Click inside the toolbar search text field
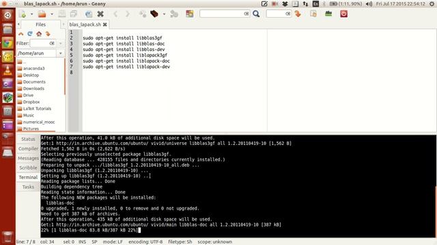The width and height of the screenshot is (437, 245). (x=221, y=14)
